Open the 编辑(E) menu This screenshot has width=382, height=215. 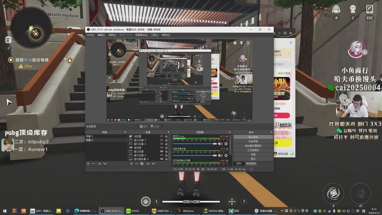(x=101, y=35)
